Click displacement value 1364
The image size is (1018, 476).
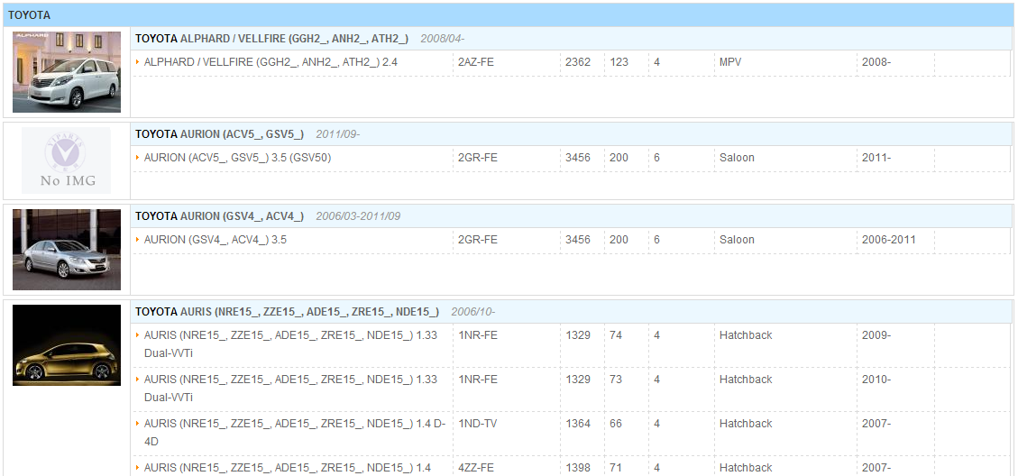tap(578, 424)
